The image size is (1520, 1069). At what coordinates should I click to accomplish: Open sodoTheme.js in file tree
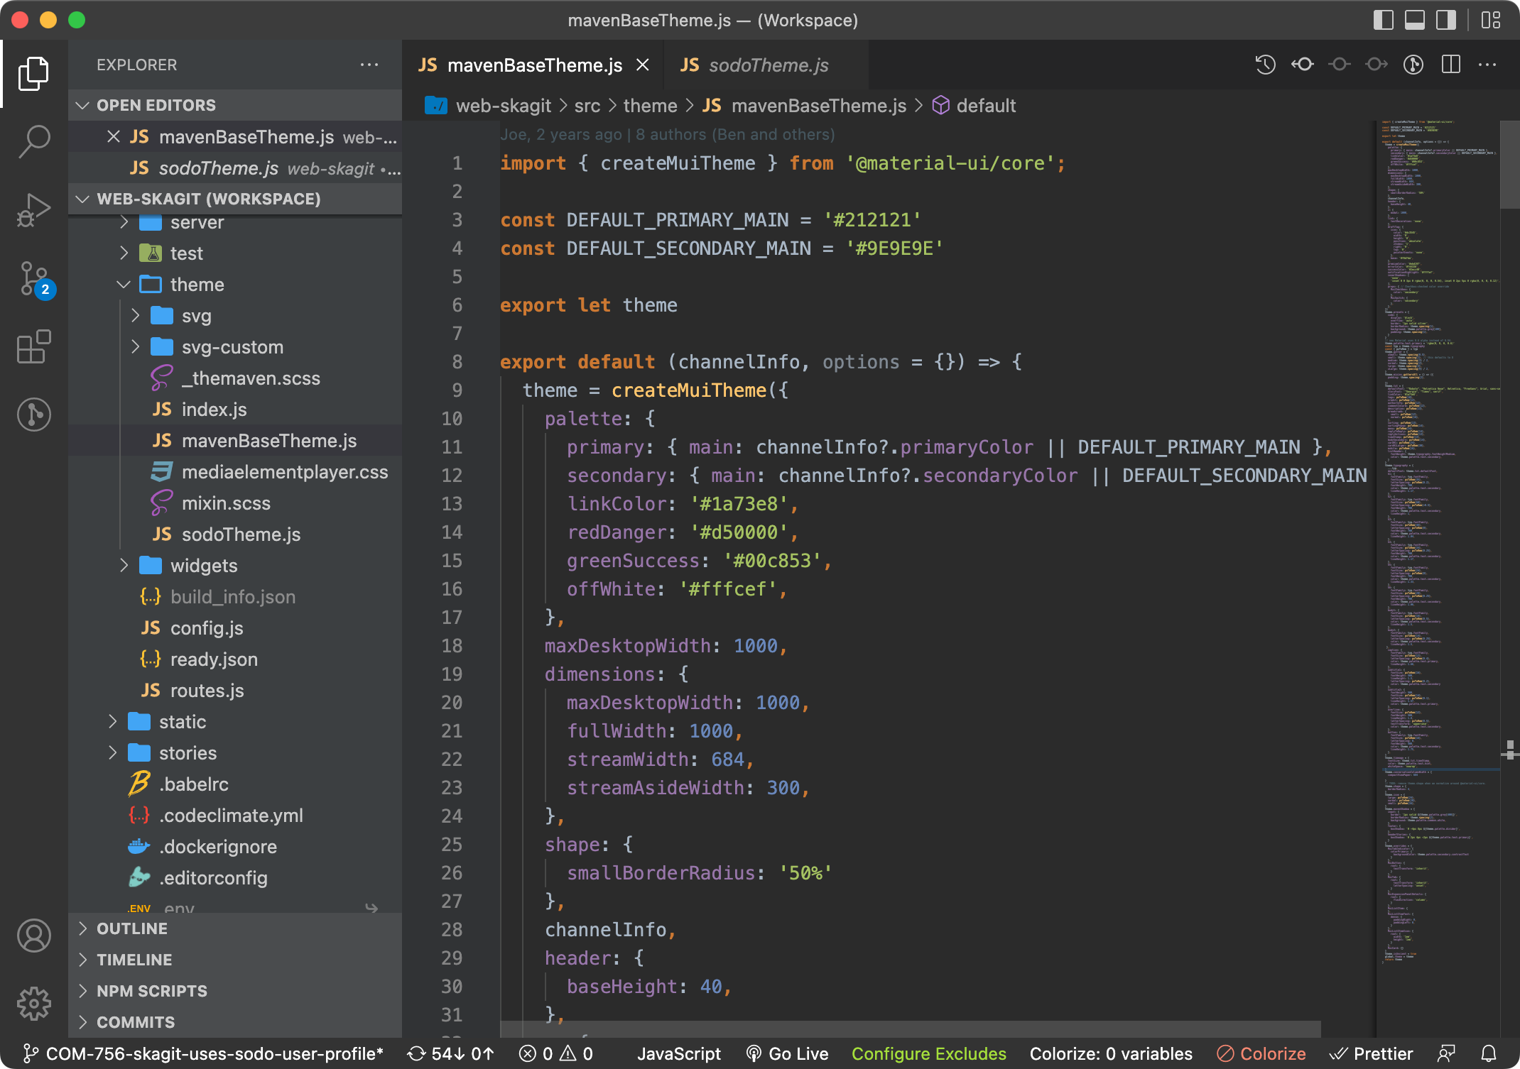(235, 534)
